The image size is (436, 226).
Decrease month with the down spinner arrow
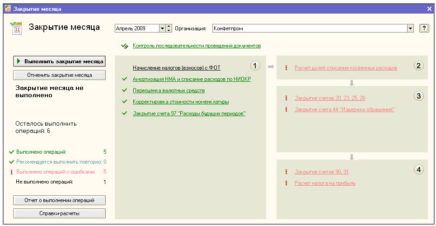169,30
